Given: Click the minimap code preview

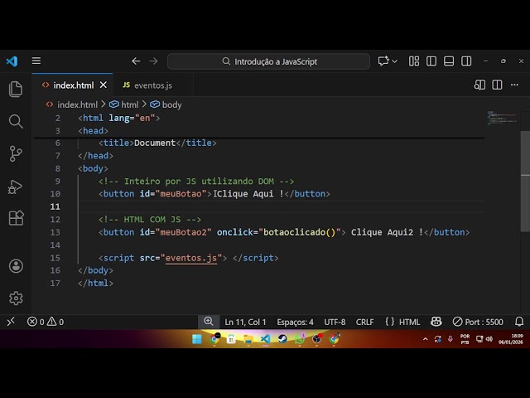Looking at the screenshot, I should pyautogui.click(x=502, y=118).
